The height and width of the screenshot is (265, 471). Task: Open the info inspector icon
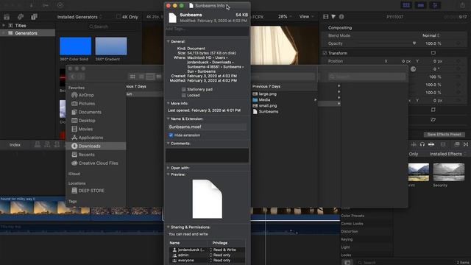[341, 17]
